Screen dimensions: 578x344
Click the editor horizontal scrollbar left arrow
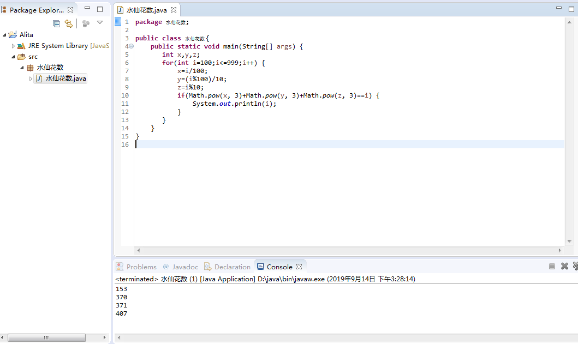pos(139,250)
